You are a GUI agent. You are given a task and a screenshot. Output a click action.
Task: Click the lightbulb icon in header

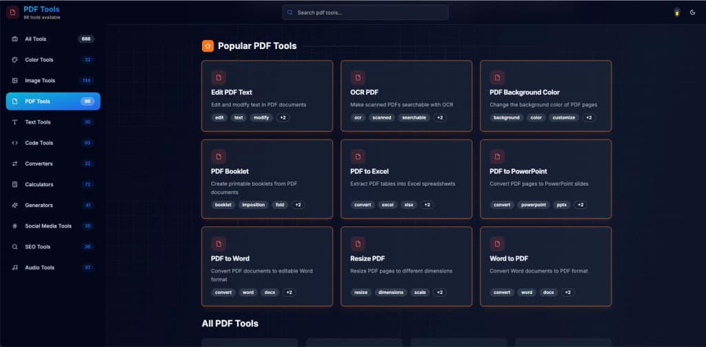coord(676,12)
